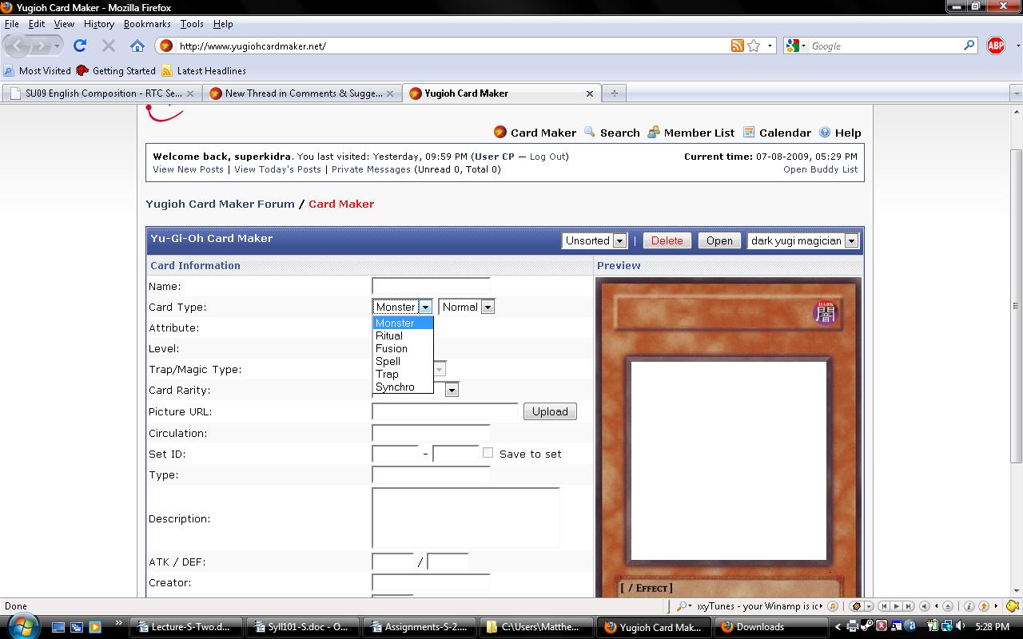
Task: Reload the page with the refresh icon
Action: (x=80, y=46)
